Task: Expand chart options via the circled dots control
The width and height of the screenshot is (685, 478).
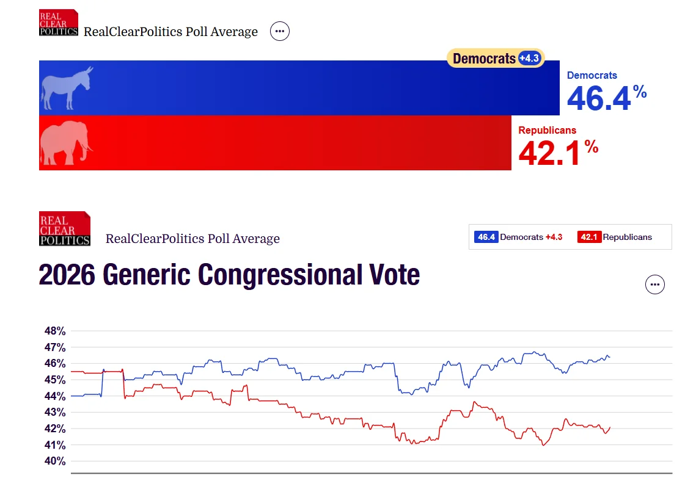Action: tap(655, 284)
